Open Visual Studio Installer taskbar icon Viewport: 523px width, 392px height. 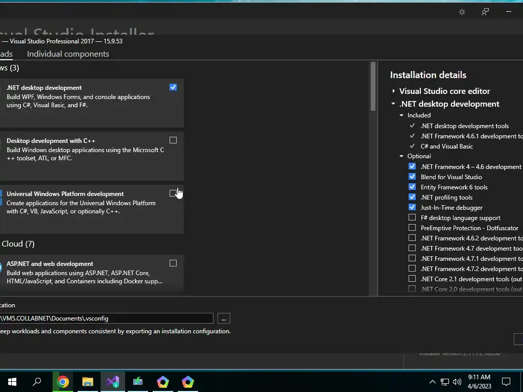pos(113,382)
